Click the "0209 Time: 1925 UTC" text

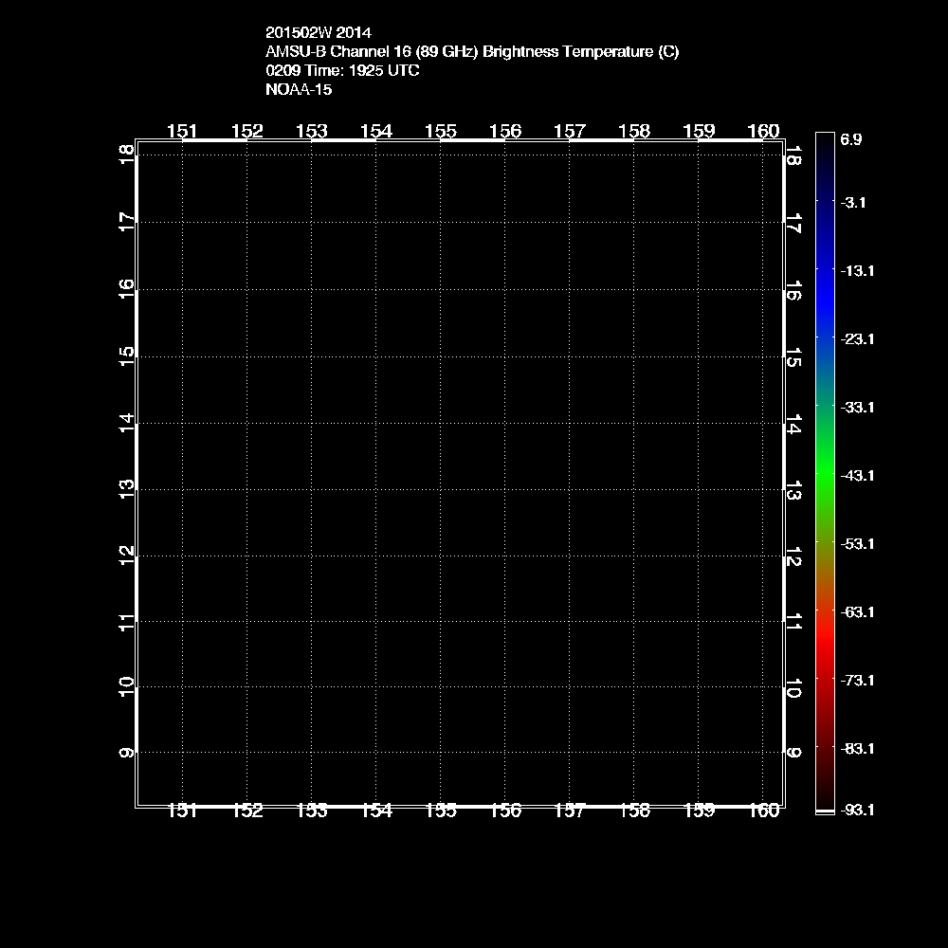pos(342,71)
